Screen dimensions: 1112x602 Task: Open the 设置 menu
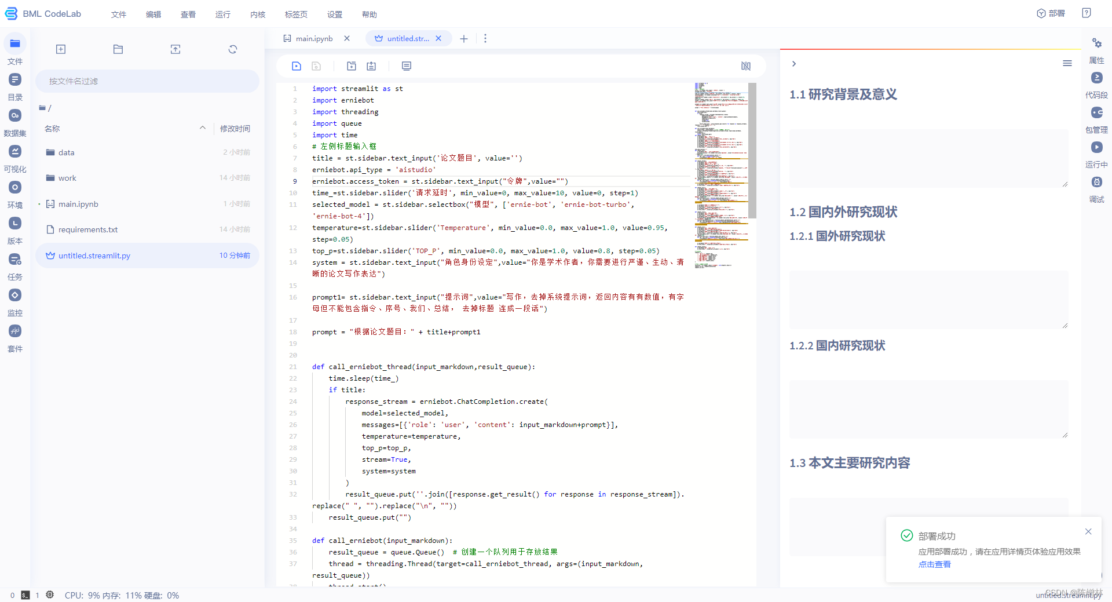(x=335, y=14)
